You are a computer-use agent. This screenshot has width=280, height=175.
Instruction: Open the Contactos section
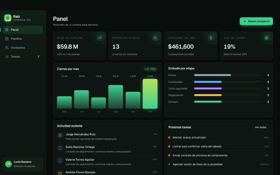coord(23,48)
